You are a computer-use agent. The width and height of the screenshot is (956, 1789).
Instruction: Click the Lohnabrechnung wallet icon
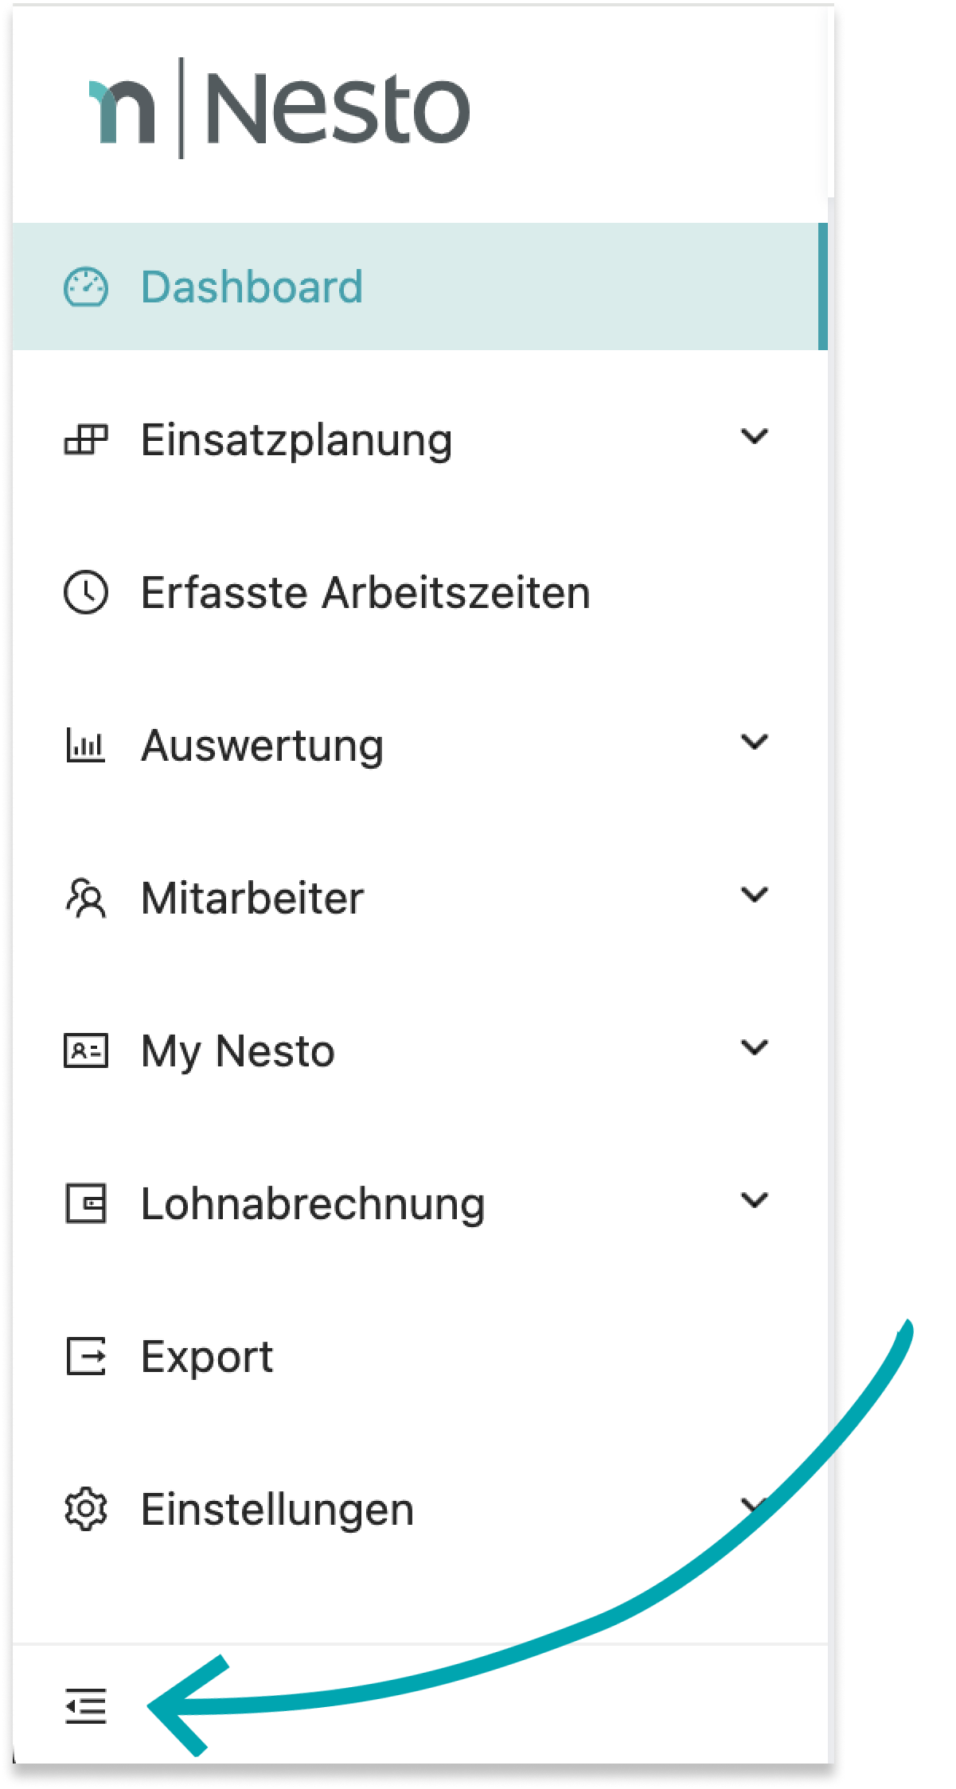pos(85,1204)
